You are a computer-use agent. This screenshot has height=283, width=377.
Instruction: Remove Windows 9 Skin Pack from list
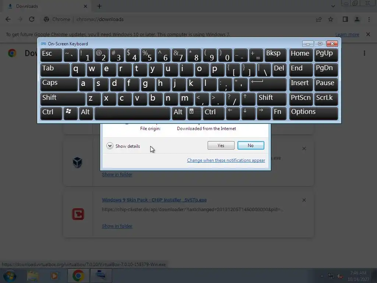click(x=304, y=200)
